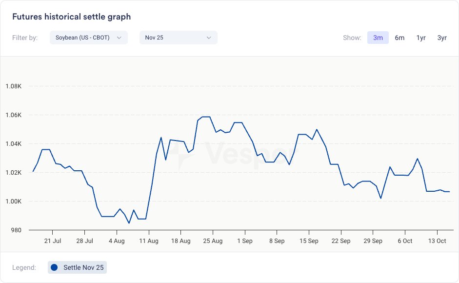Open the Soybean (US - CBOT) commodity dropdown
The image size is (459, 283).
coord(88,38)
